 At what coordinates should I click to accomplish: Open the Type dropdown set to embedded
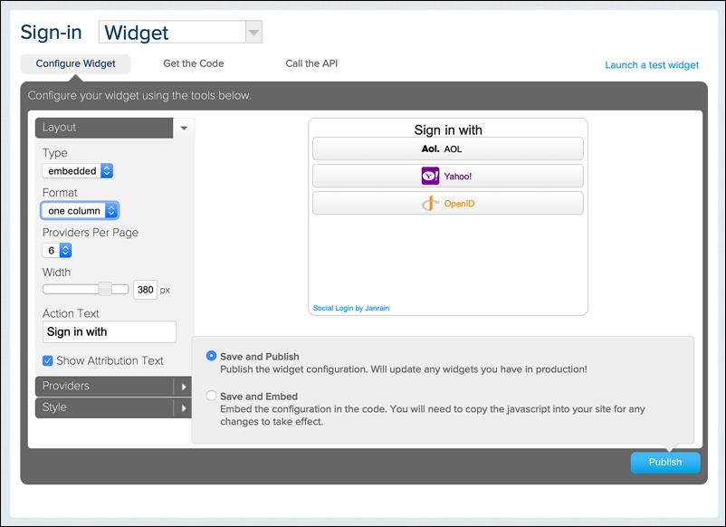click(78, 171)
